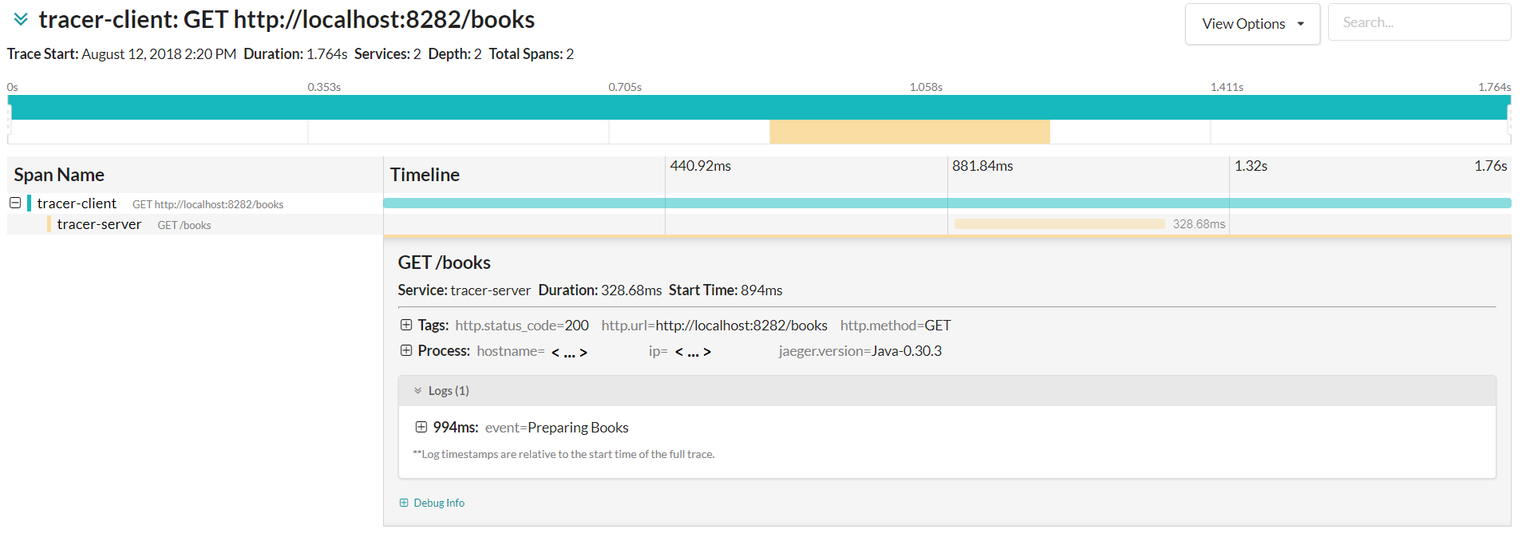Collapse trace header double-chevron icon
The image size is (1522, 537).
coord(21,19)
